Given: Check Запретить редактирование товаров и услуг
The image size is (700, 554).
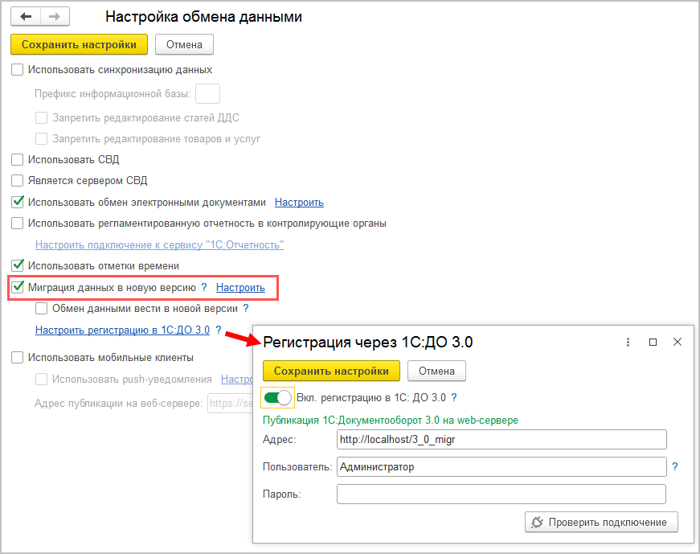Looking at the screenshot, I should click(42, 139).
